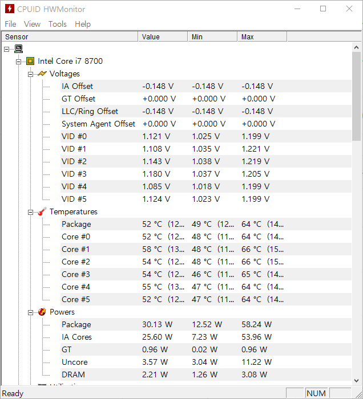Viewport: 363px width, 399px height.
Task: Select the VID #4 row
Action: tap(206, 186)
